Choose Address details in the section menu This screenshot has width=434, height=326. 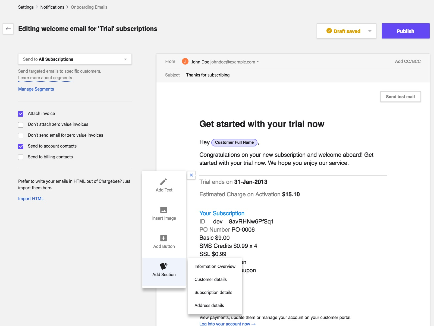209,305
